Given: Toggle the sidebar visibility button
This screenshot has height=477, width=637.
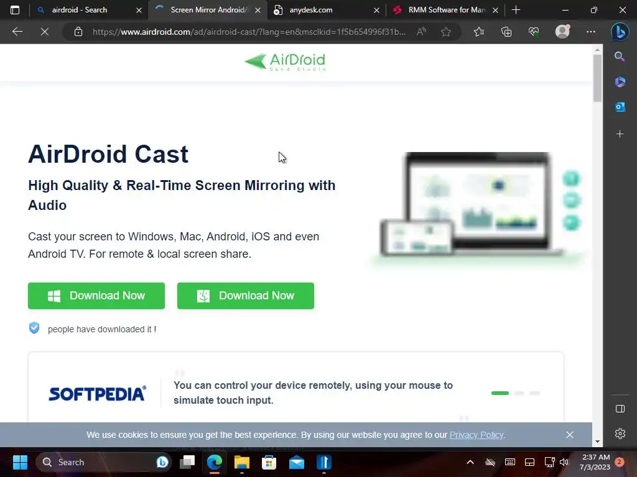Looking at the screenshot, I should tap(620, 409).
